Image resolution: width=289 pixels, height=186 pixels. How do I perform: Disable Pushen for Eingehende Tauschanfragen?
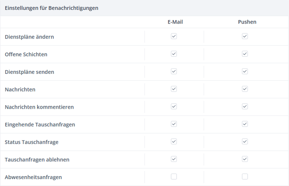click(x=245, y=124)
